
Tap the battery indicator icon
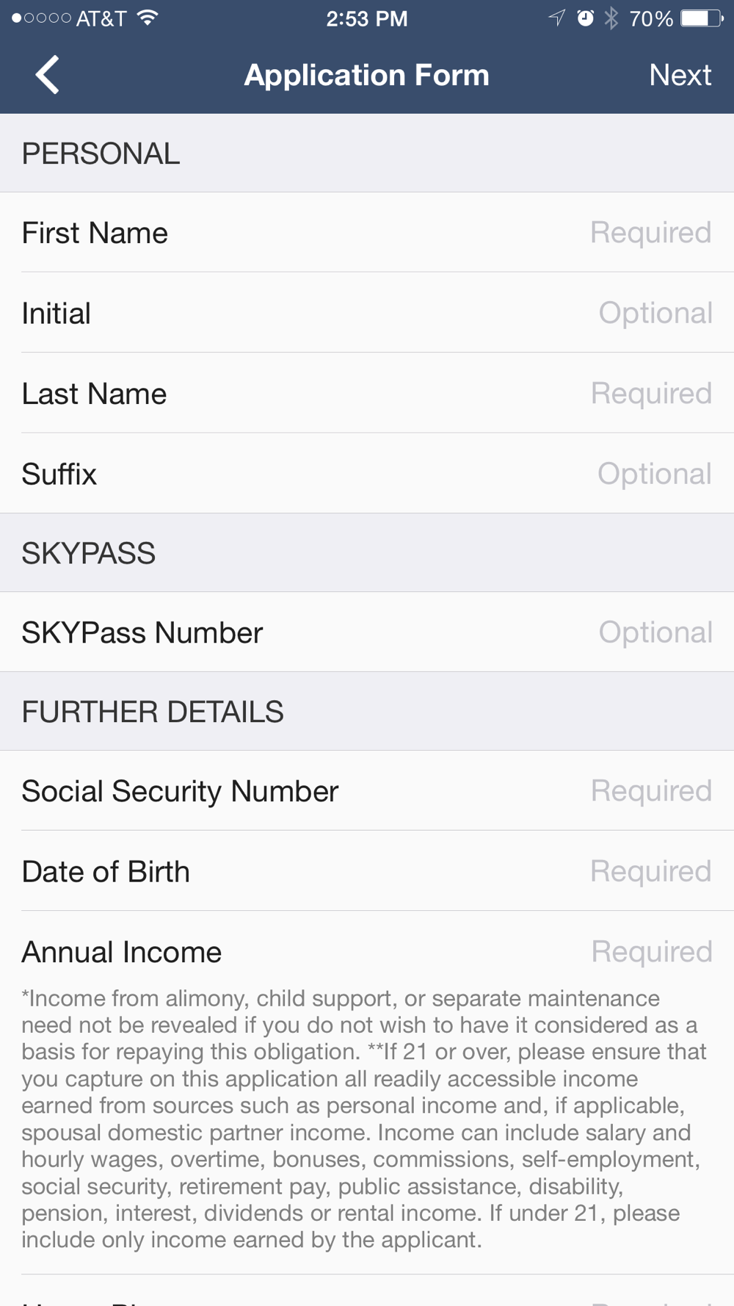(702, 18)
